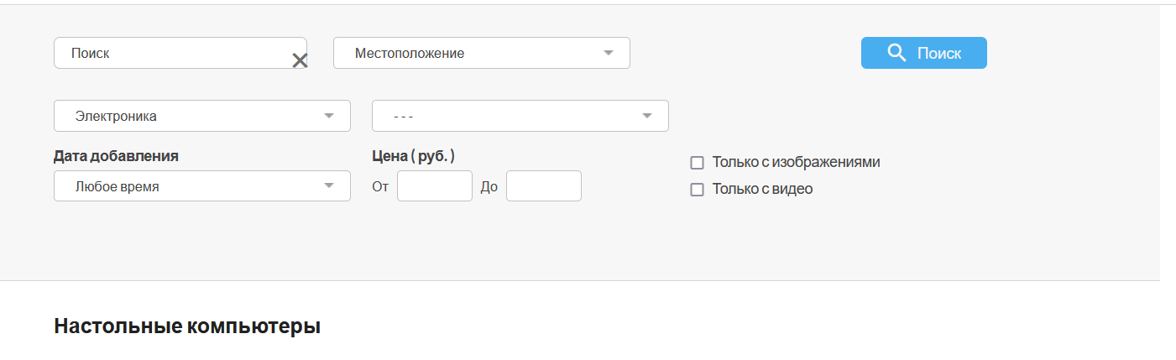Click the Дата добавления label
This screenshot has height=360, width=1176.
pos(116,156)
